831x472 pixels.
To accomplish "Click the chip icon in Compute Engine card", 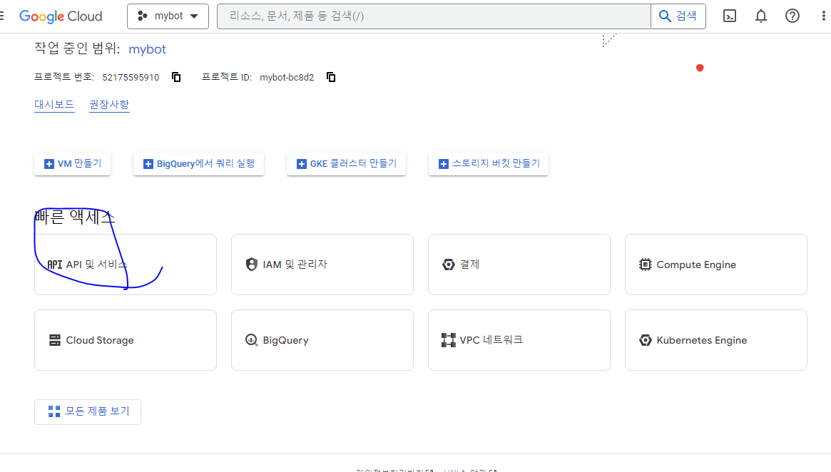I will coord(645,265).
